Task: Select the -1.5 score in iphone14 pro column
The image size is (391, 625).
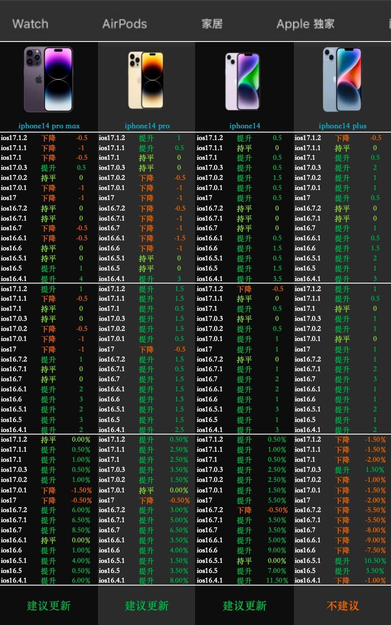Action: click(x=180, y=238)
